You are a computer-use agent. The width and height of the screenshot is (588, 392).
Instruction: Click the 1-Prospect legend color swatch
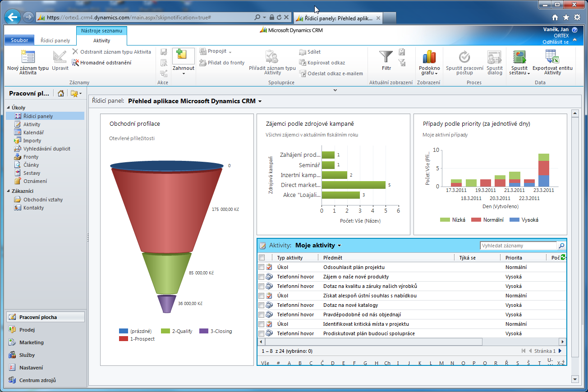pyautogui.click(x=124, y=338)
